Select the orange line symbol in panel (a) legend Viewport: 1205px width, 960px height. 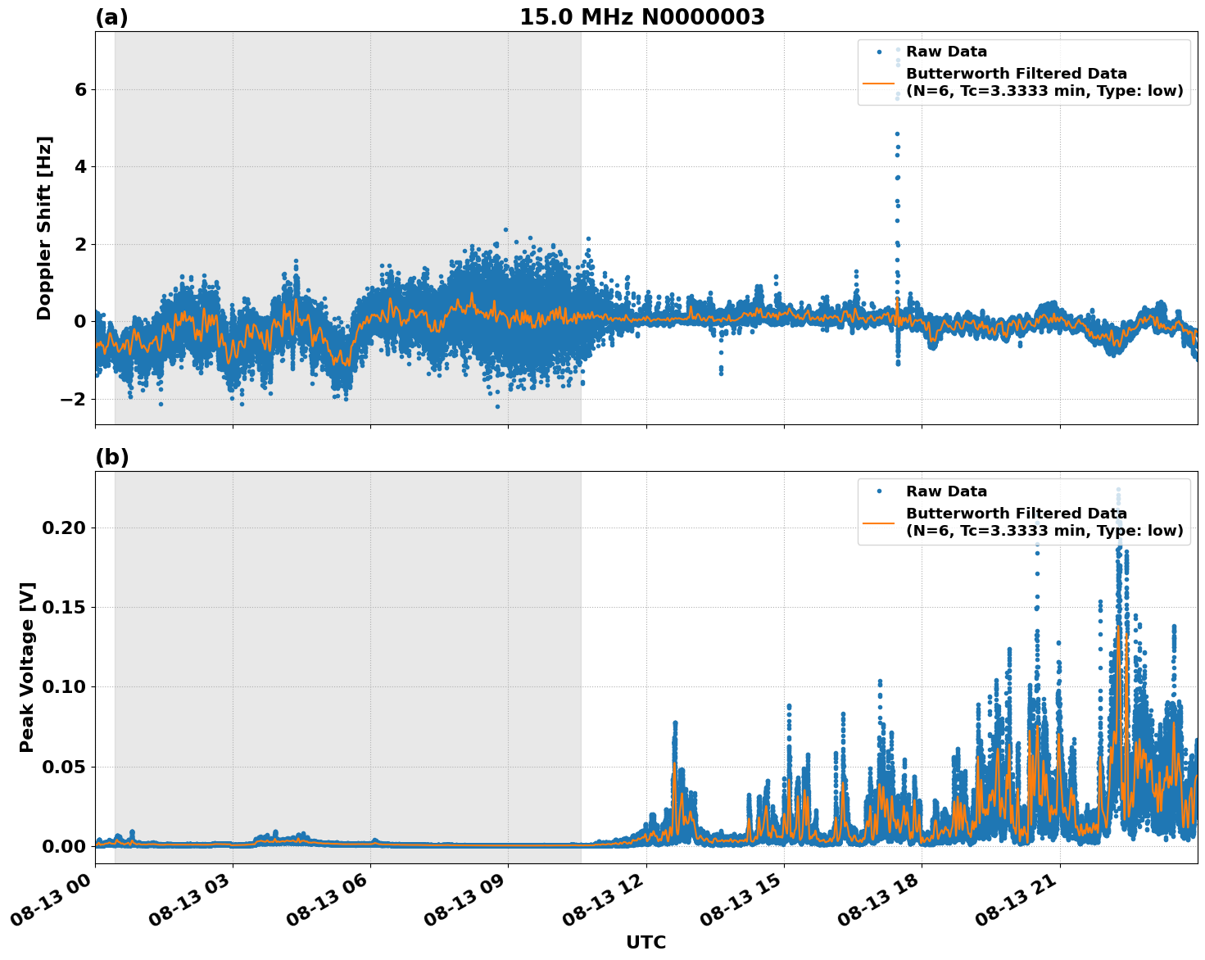pyautogui.click(x=883, y=84)
